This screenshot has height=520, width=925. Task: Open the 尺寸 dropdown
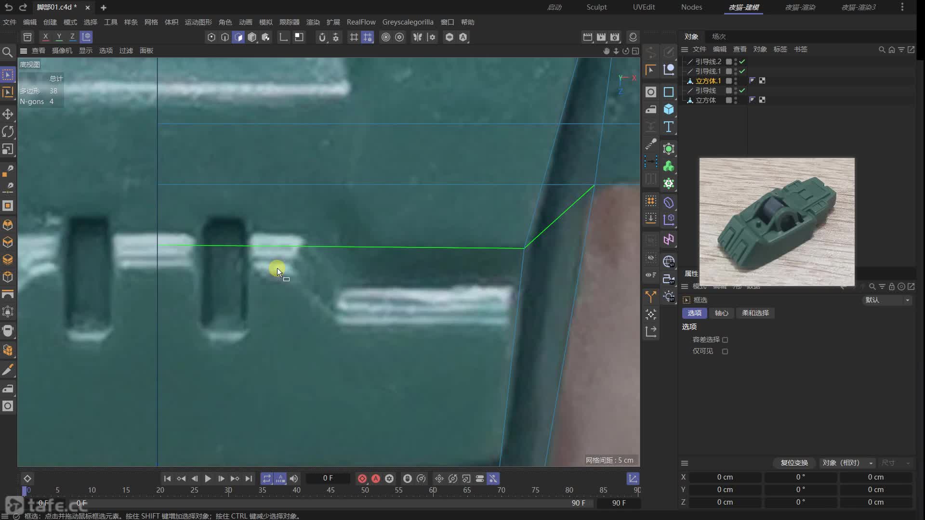tap(896, 463)
